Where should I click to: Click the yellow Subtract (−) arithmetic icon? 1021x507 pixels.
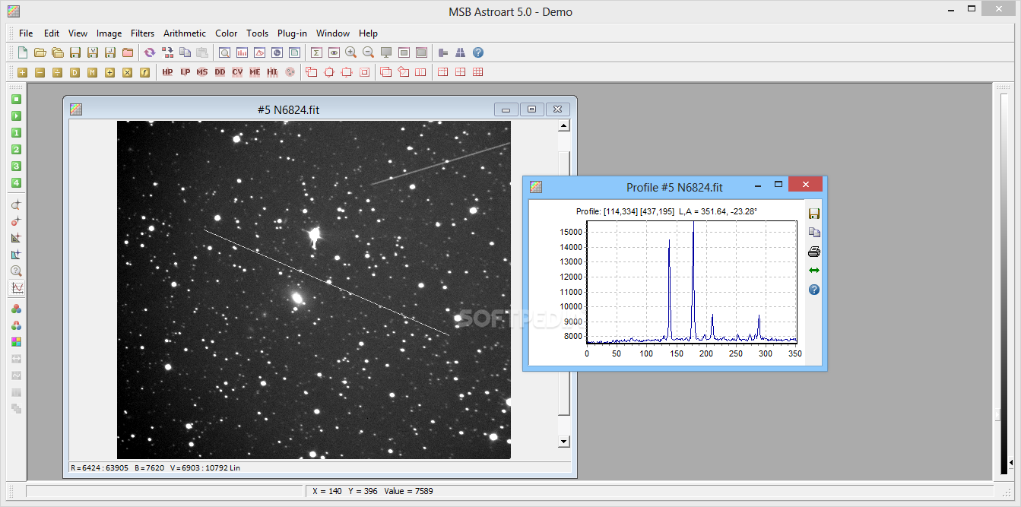click(40, 72)
